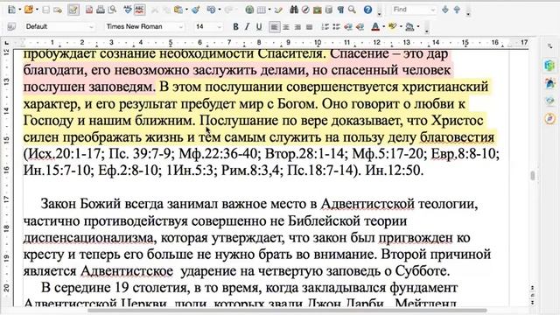Toggle the Navigator window from the toolbar
The width and height of the screenshot is (560, 315).
305,10
